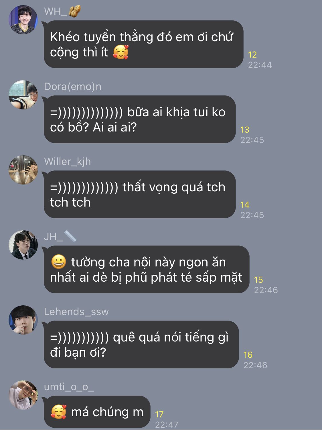
Task: Tap hearts smiley in "má chúng m" message
Action: [x=59, y=412]
